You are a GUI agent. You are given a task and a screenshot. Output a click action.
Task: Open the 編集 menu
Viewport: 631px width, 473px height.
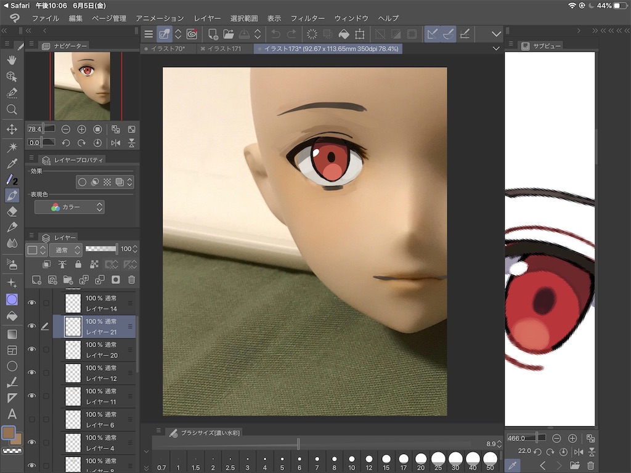(x=75, y=18)
